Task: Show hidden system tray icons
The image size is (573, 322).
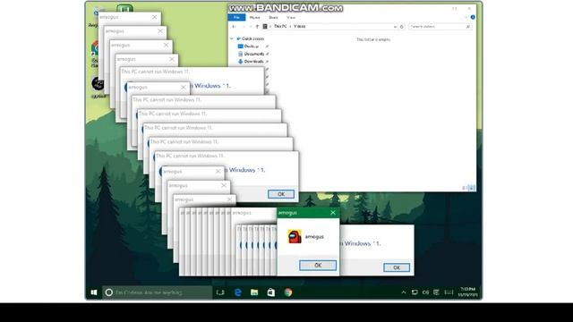Action: 404,292
